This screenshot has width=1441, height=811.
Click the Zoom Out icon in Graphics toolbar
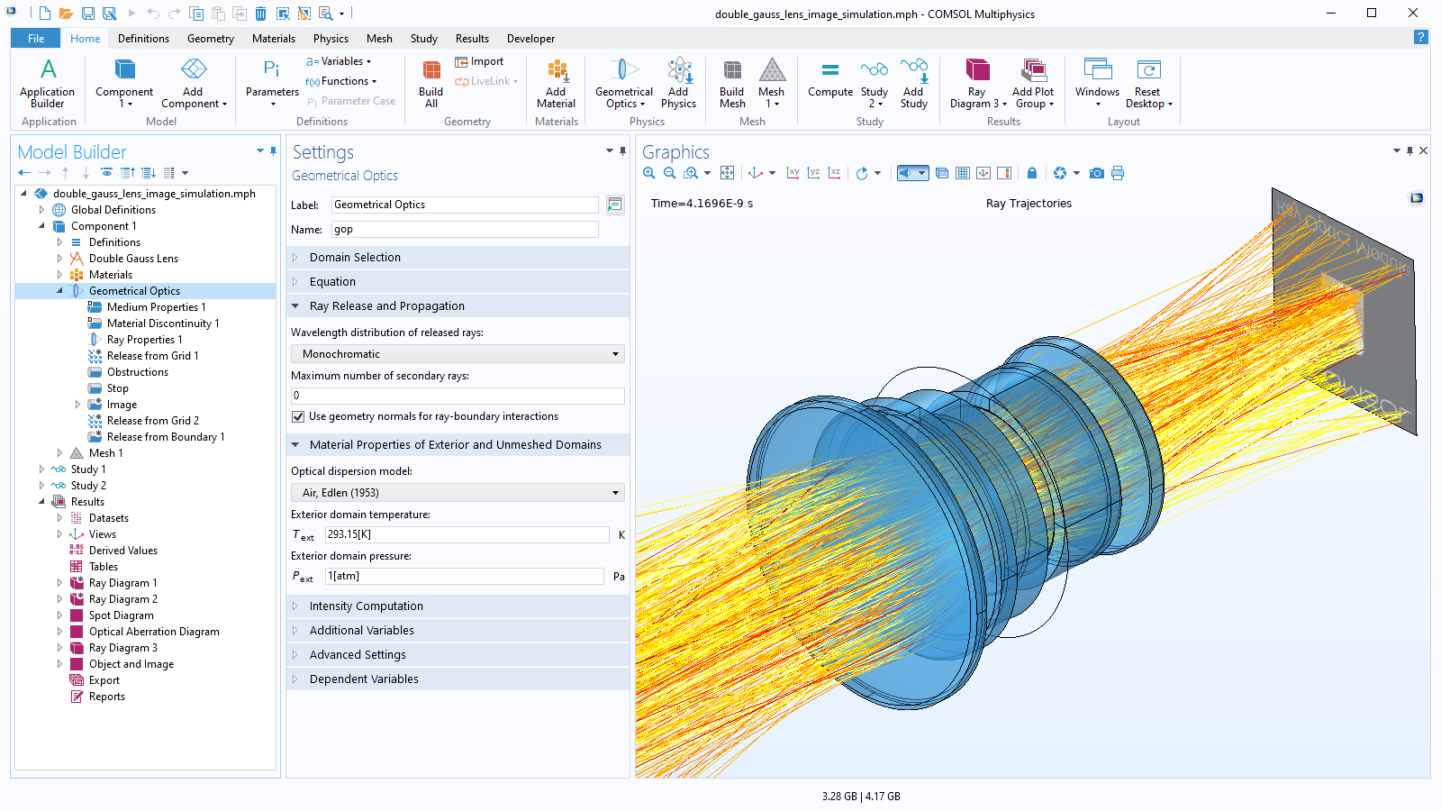click(669, 173)
